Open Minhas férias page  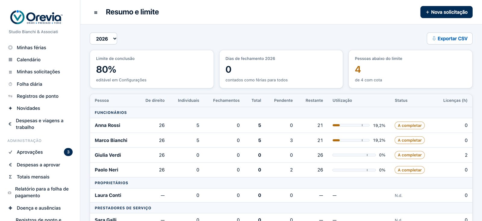(x=31, y=48)
